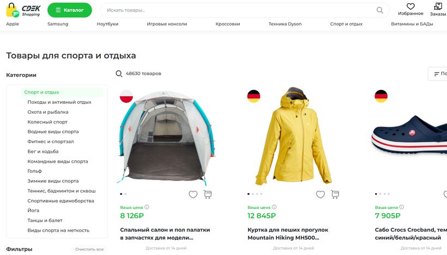Add the tent to cart

tap(208, 194)
